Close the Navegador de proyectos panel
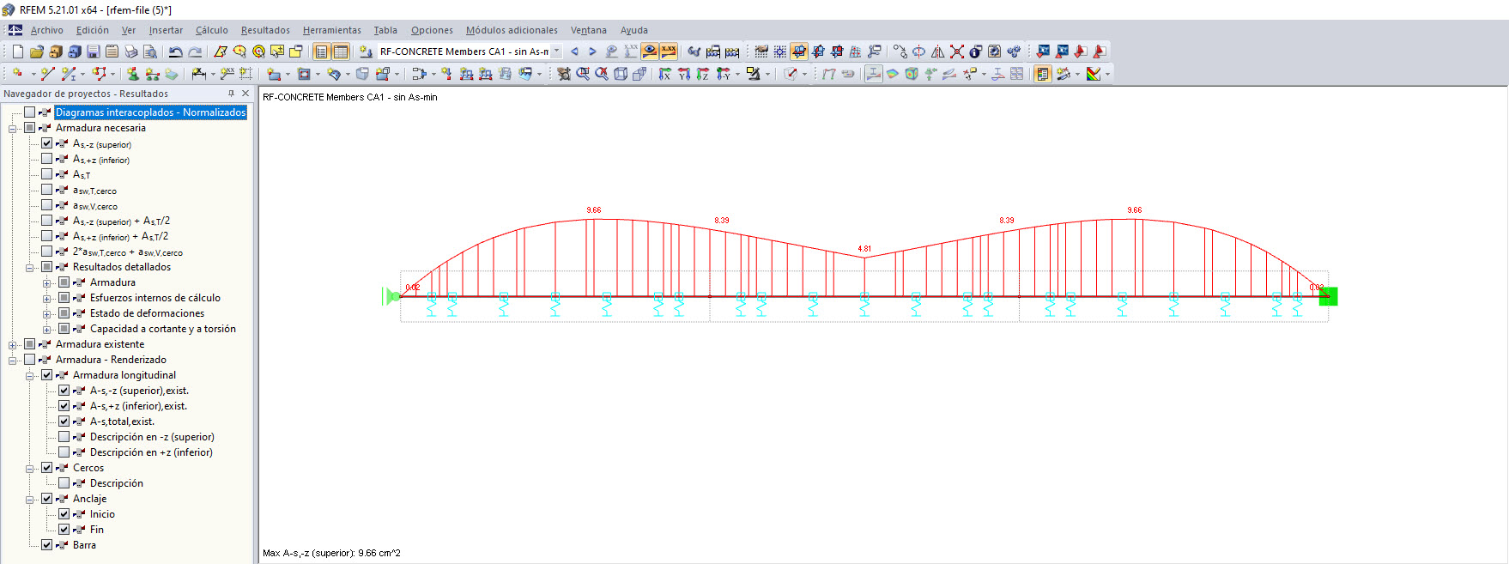This screenshot has height=564, width=1509. (245, 94)
